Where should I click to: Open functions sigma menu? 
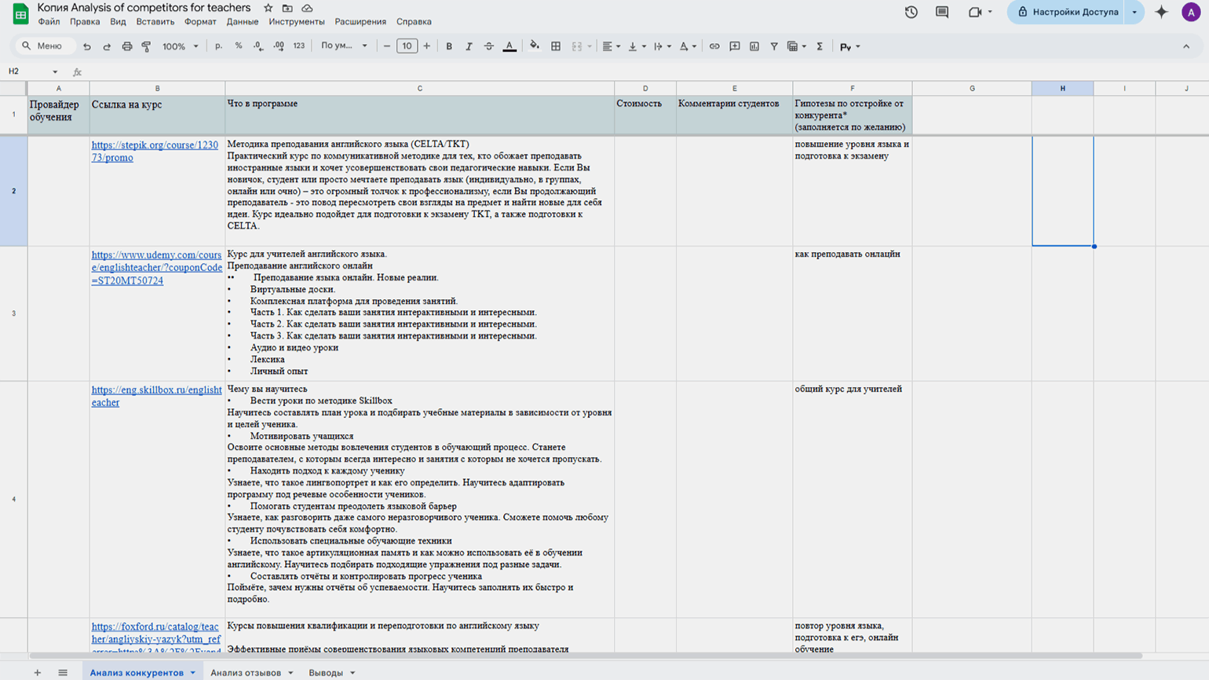820,46
